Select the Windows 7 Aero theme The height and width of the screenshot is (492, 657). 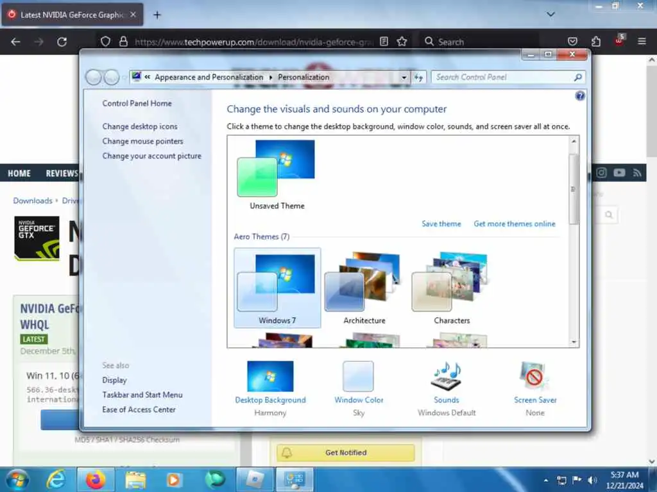277,288
